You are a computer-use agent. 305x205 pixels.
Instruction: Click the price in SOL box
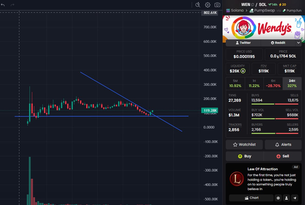click(x=283, y=54)
